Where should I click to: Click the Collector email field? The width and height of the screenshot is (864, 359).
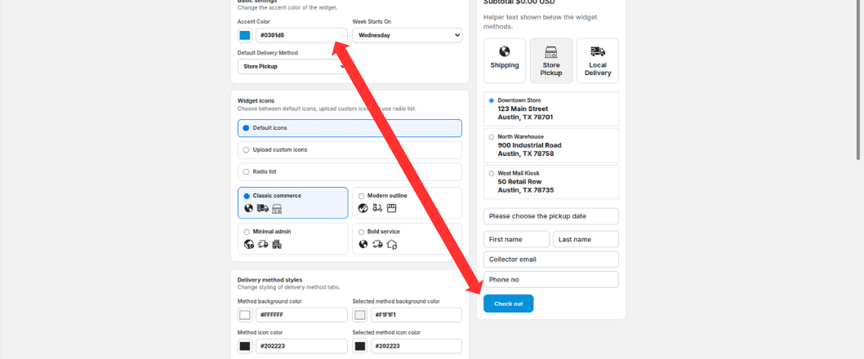coord(551,259)
